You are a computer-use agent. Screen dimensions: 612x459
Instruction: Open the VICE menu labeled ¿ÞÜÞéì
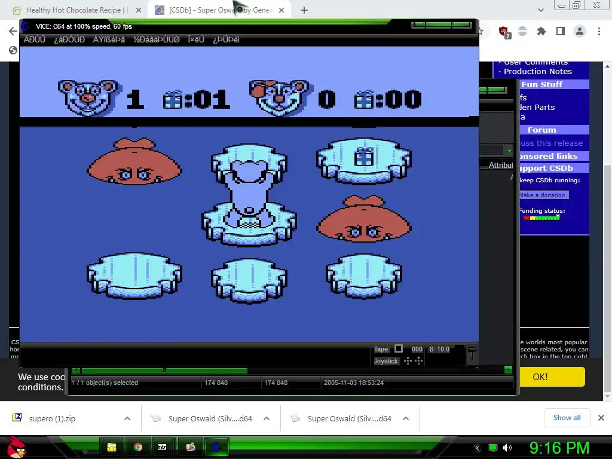(226, 39)
